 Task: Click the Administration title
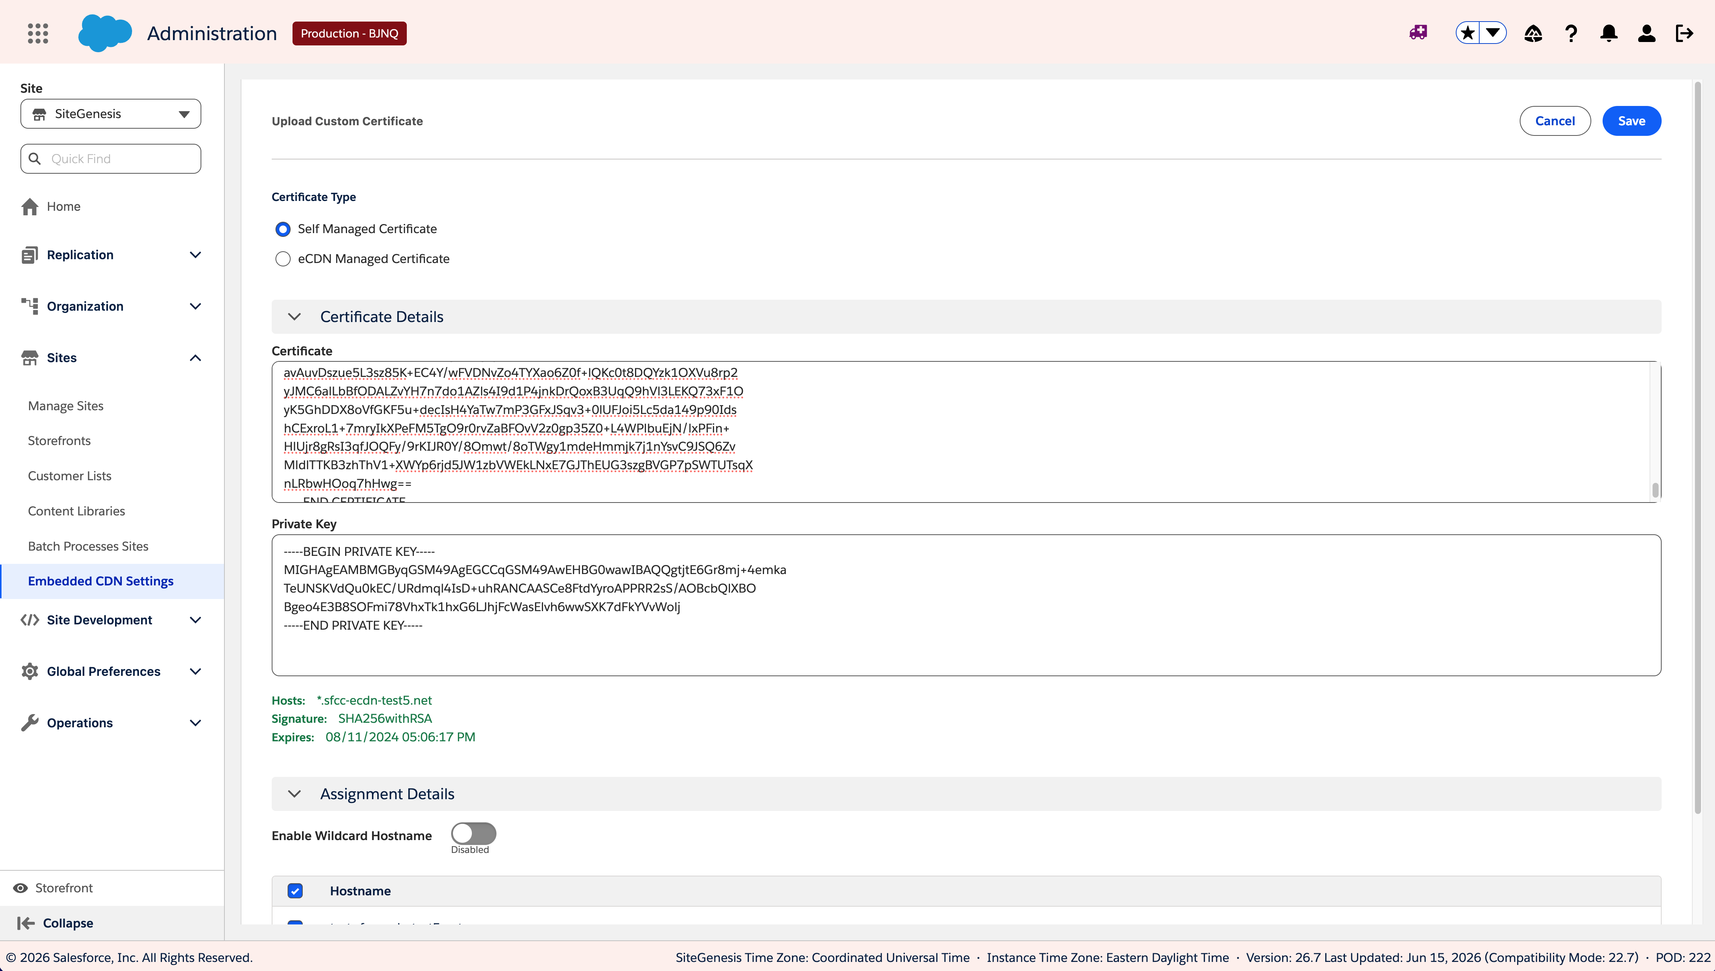(212, 33)
